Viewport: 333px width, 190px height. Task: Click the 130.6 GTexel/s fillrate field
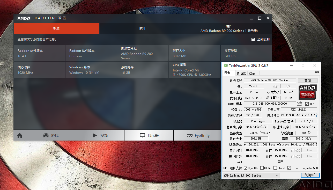tap(304, 127)
